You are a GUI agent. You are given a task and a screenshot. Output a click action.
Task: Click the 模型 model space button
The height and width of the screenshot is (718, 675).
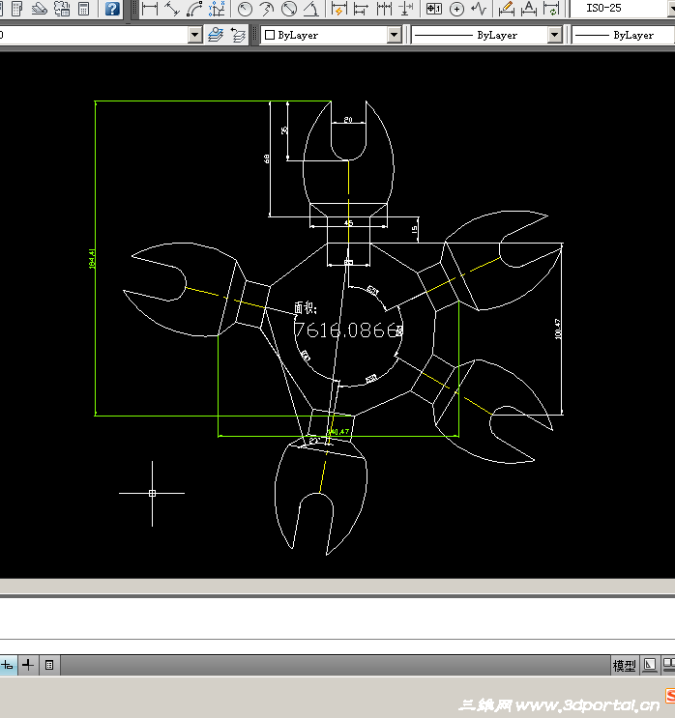(x=624, y=666)
